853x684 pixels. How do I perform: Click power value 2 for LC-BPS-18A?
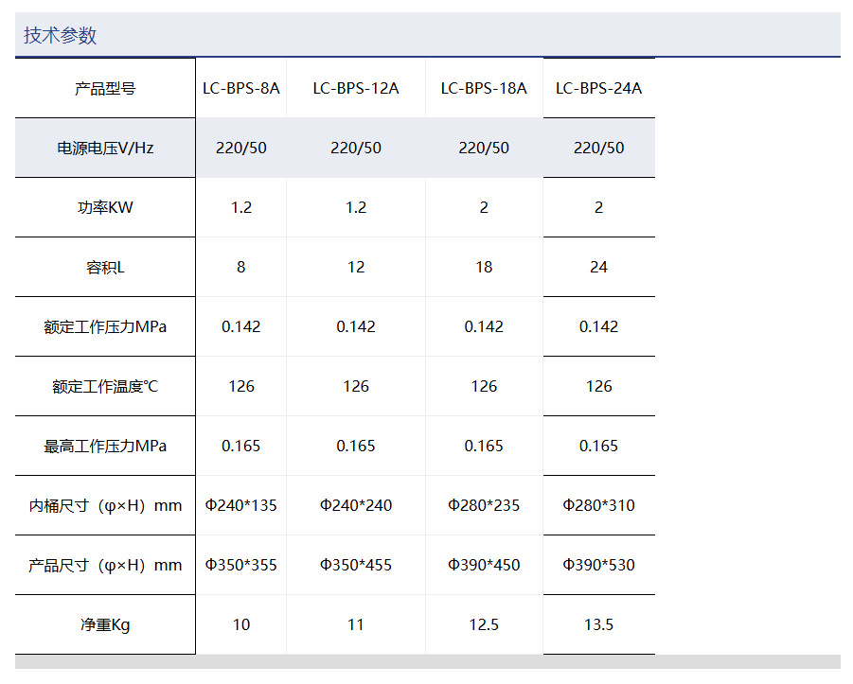(484, 207)
